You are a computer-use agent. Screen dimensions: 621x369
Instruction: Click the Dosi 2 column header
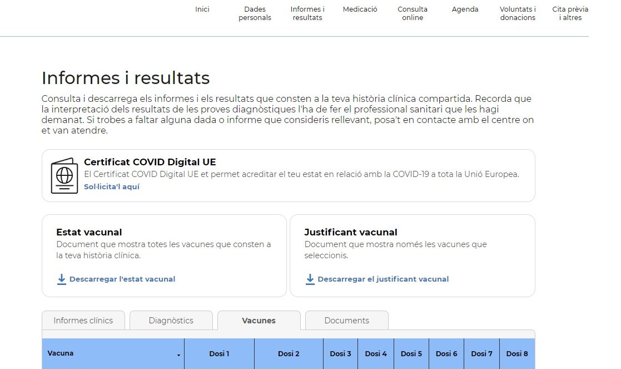(289, 353)
